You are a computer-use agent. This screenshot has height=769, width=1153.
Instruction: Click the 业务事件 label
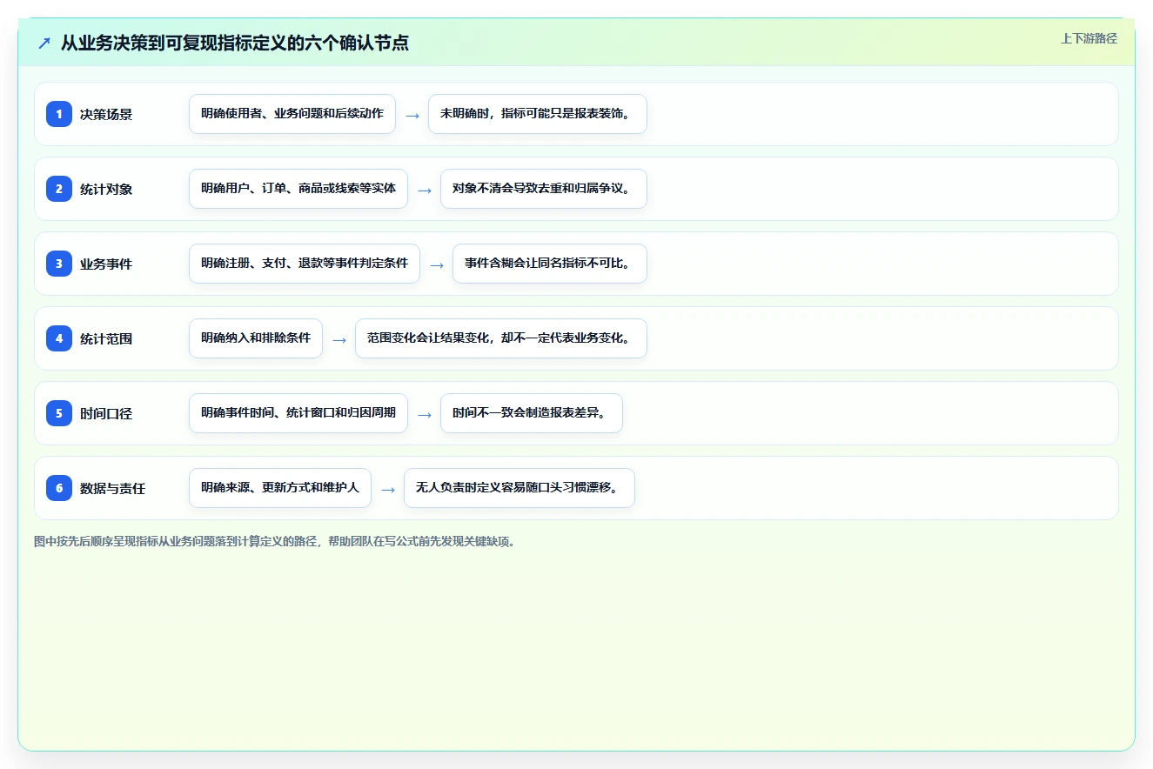[x=106, y=264]
